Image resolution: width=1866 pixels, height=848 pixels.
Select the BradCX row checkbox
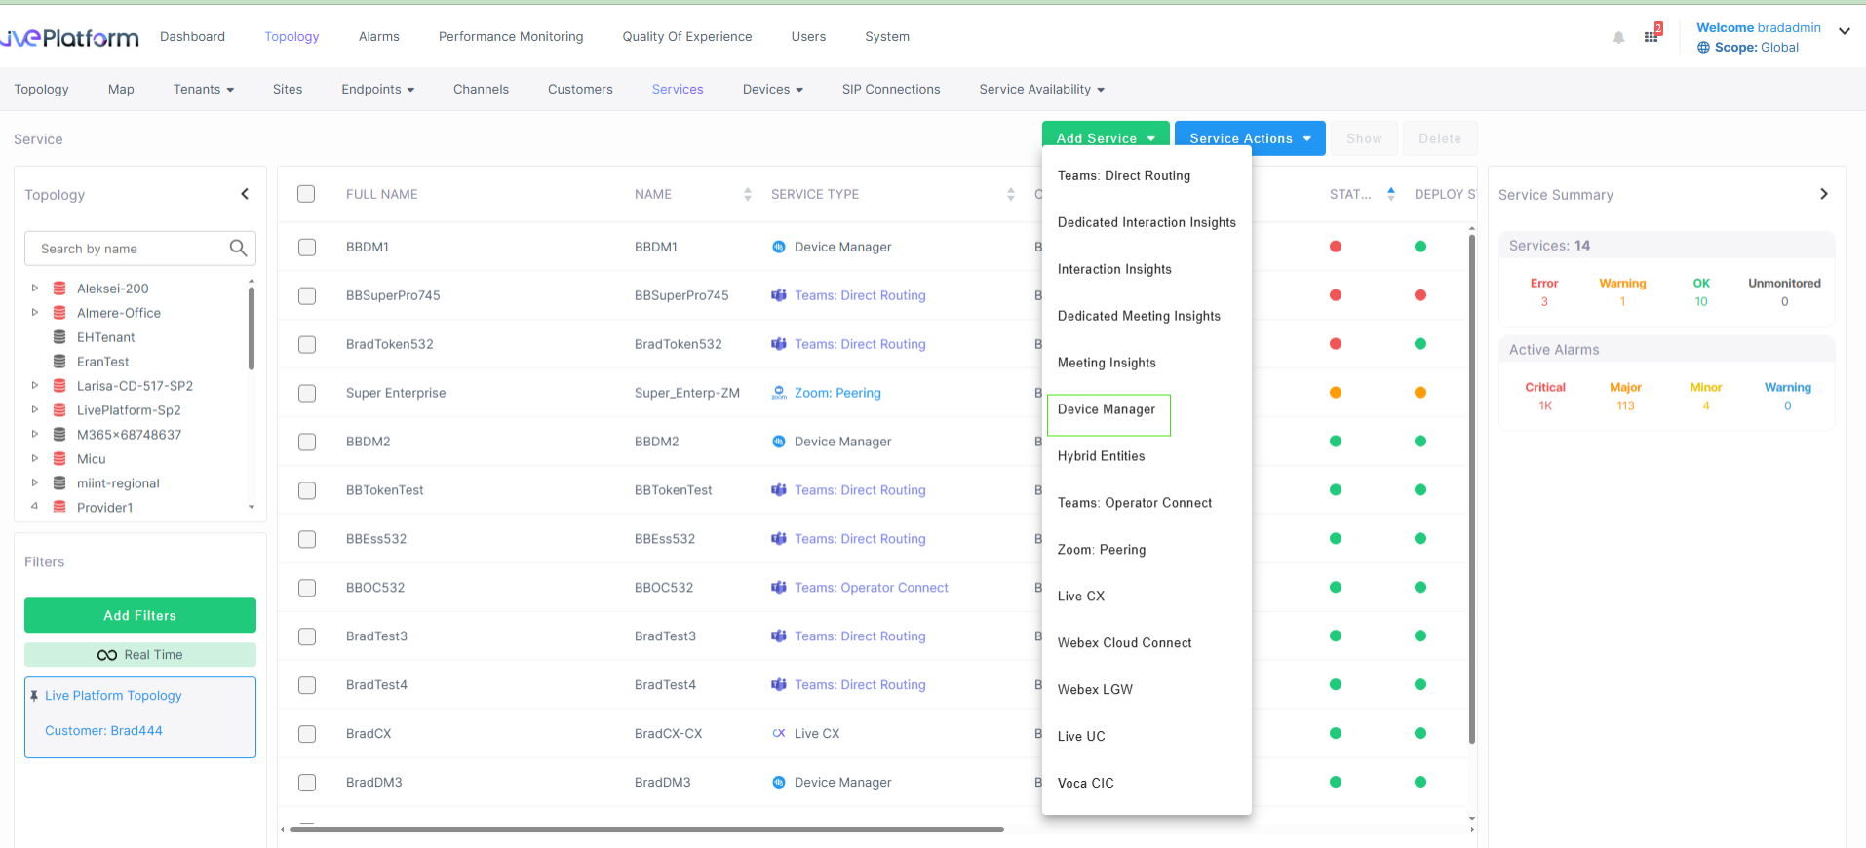(307, 734)
